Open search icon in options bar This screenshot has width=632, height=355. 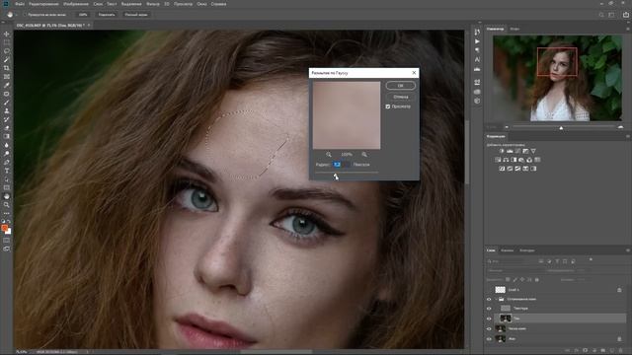(601, 15)
